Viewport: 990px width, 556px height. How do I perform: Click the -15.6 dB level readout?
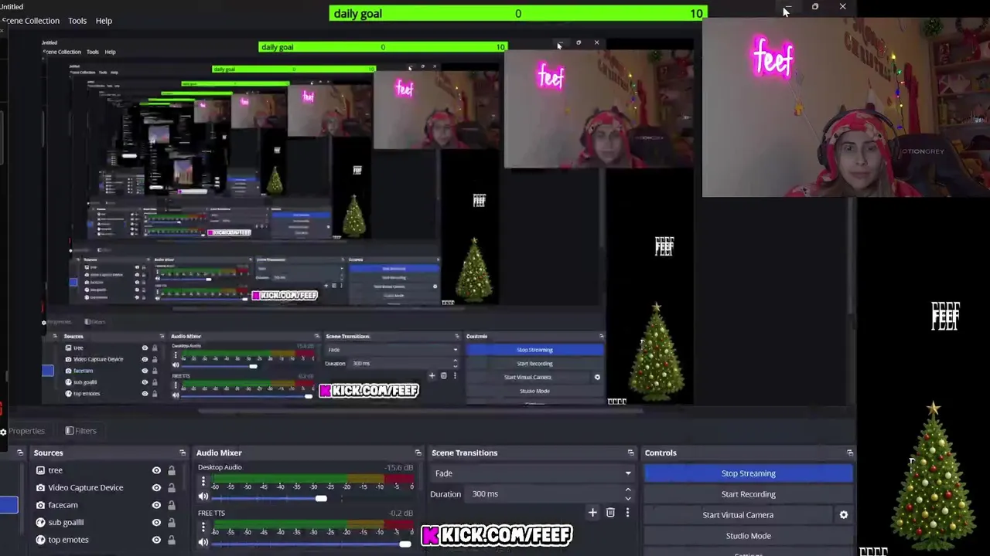pos(399,467)
